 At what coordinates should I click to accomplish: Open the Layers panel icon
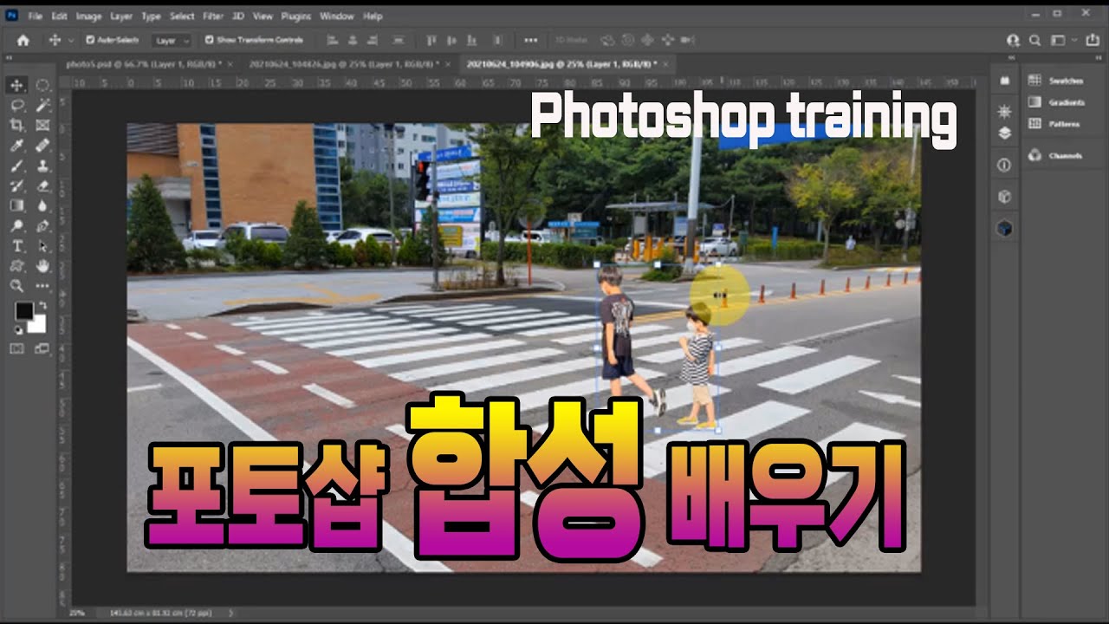pyautogui.click(x=1004, y=133)
